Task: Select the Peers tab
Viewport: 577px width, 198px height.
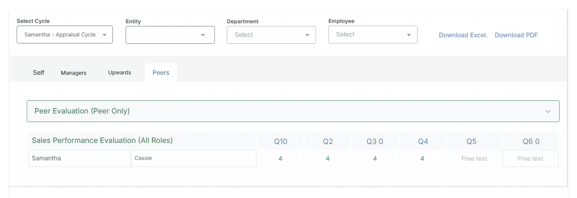Action: [161, 72]
